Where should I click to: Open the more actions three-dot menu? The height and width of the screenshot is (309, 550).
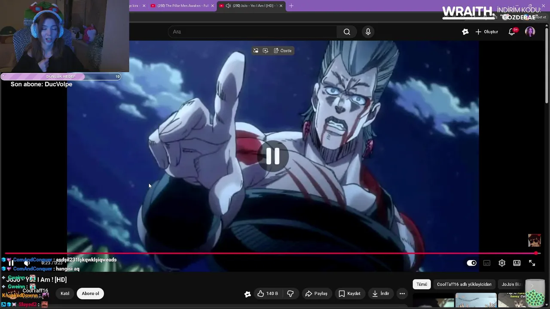pyautogui.click(x=402, y=294)
